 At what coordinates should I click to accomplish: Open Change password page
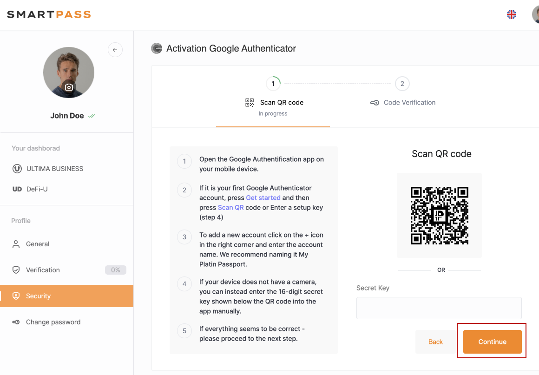[x=53, y=322]
